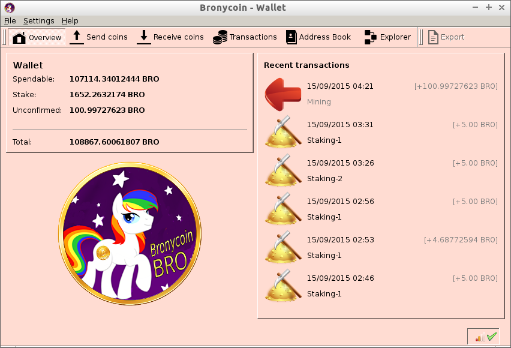
Task: Click the Stake balance 1652.2632174 BRO
Action: [x=107, y=95]
